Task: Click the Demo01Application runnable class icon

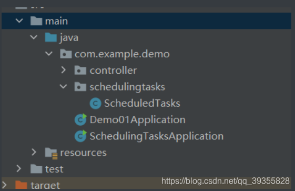Action: (x=80, y=119)
